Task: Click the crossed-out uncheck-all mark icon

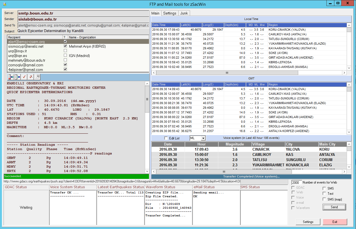Action: pos(31,77)
